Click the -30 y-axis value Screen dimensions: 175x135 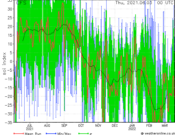coord(8,114)
